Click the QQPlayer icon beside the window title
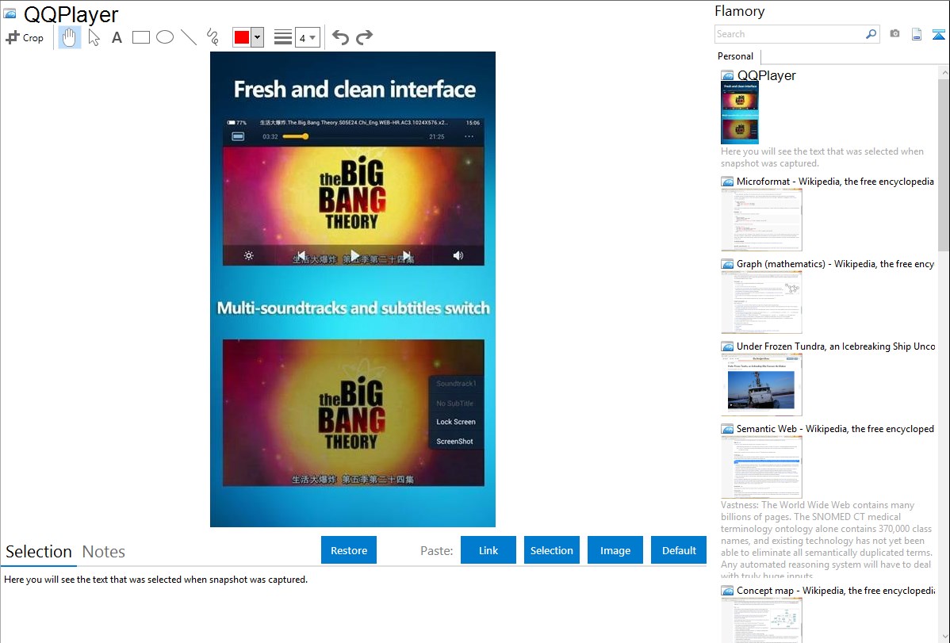Screen dimensions: 950x643 click(10, 14)
